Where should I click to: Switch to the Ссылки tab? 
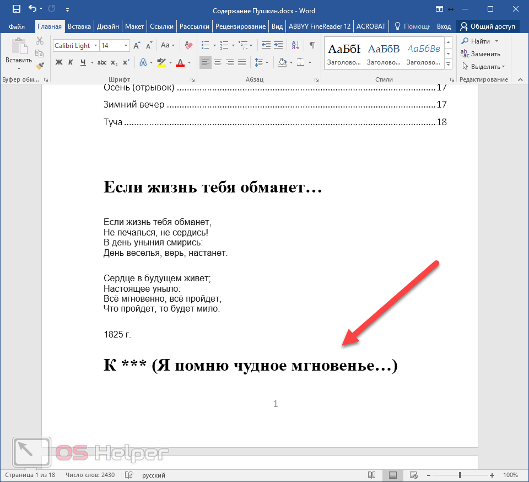(161, 26)
